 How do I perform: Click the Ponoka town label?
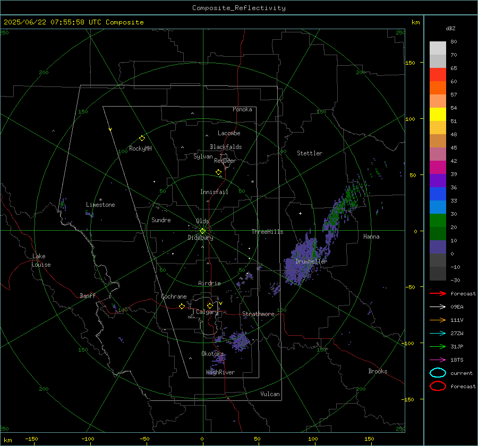point(242,109)
